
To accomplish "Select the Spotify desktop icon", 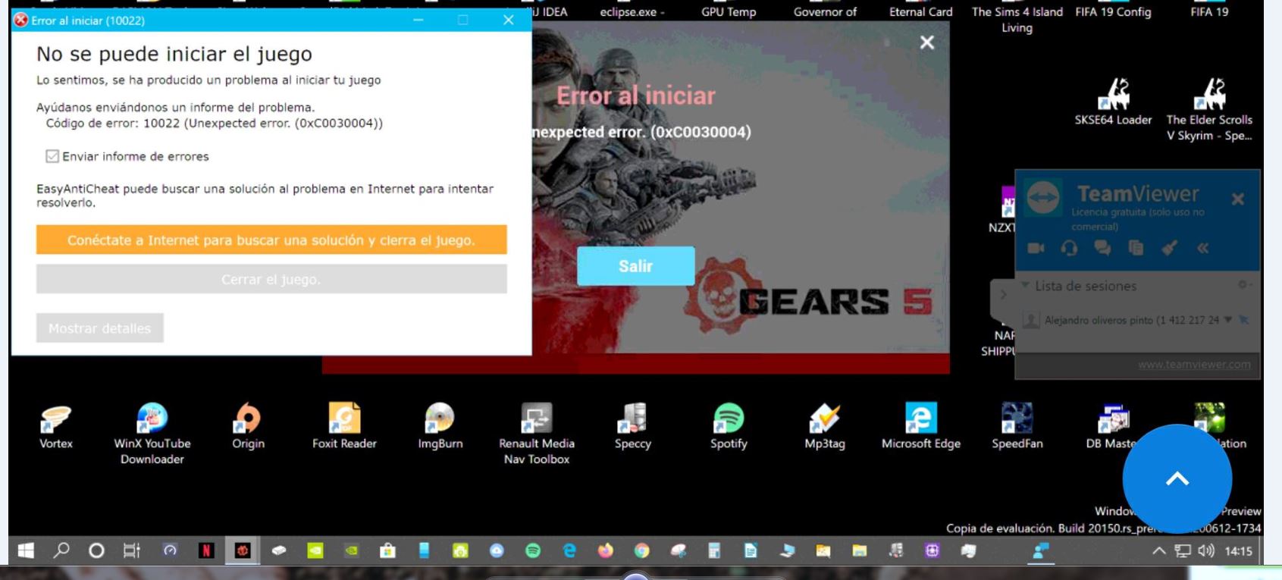I will pos(729,427).
